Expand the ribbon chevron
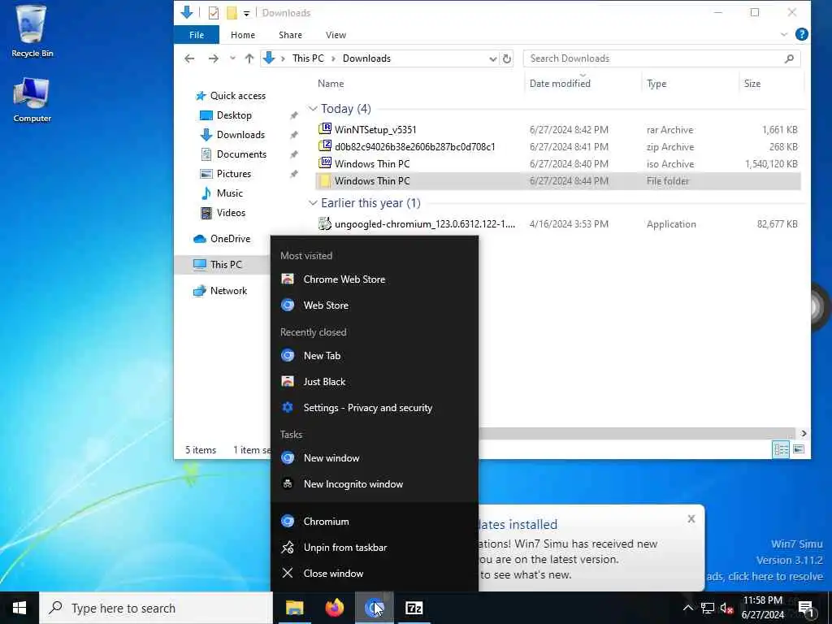 point(784,35)
